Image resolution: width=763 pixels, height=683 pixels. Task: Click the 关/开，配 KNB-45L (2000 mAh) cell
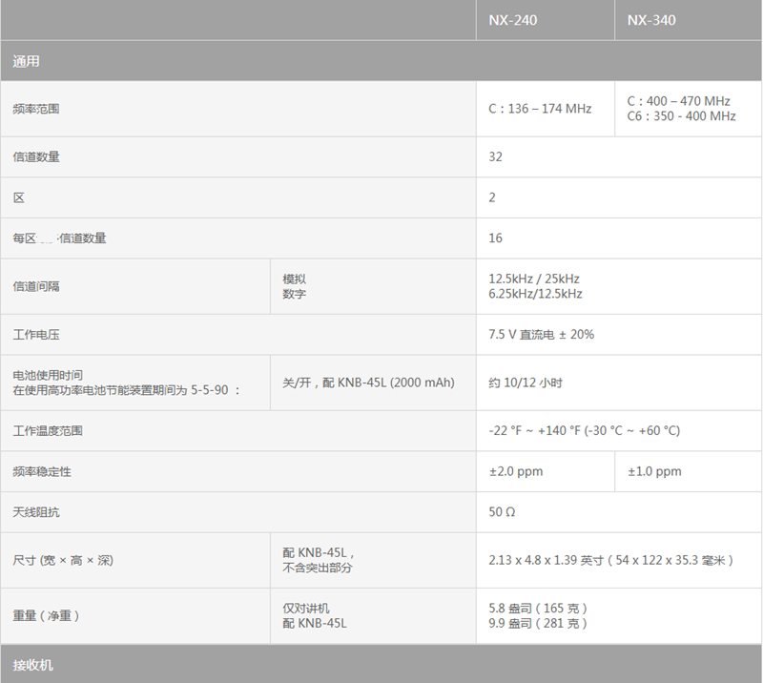click(x=368, y=383)
